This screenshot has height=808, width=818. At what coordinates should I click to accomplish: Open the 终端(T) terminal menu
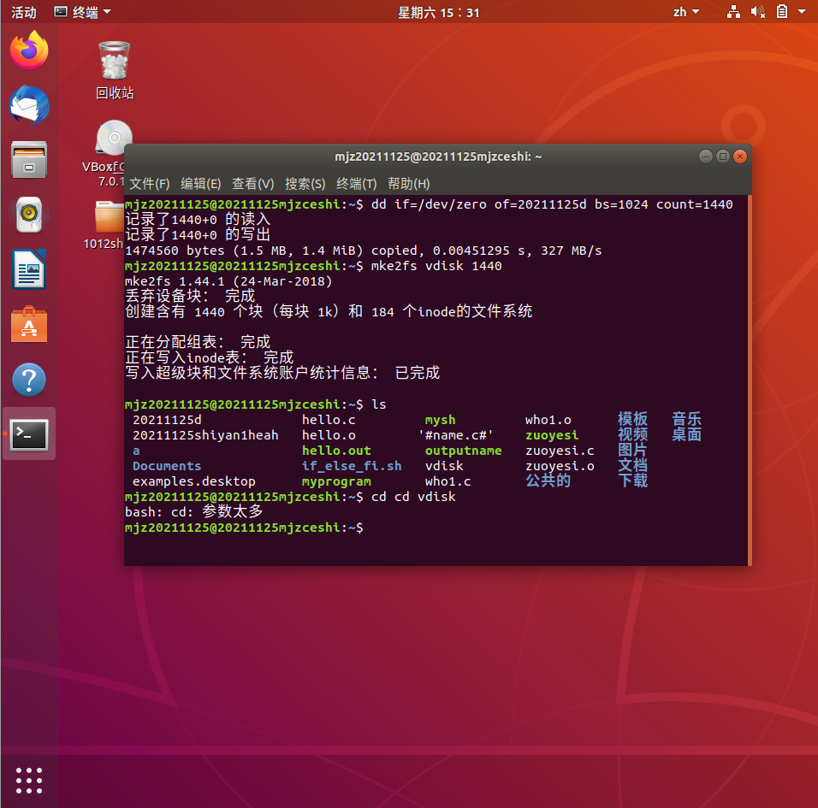click(x=356, y=184)
